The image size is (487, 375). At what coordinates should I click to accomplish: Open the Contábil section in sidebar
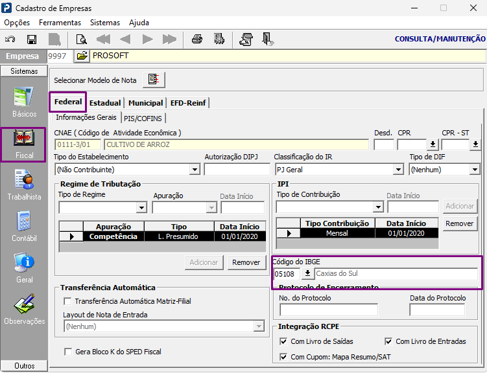coord(24,227)
